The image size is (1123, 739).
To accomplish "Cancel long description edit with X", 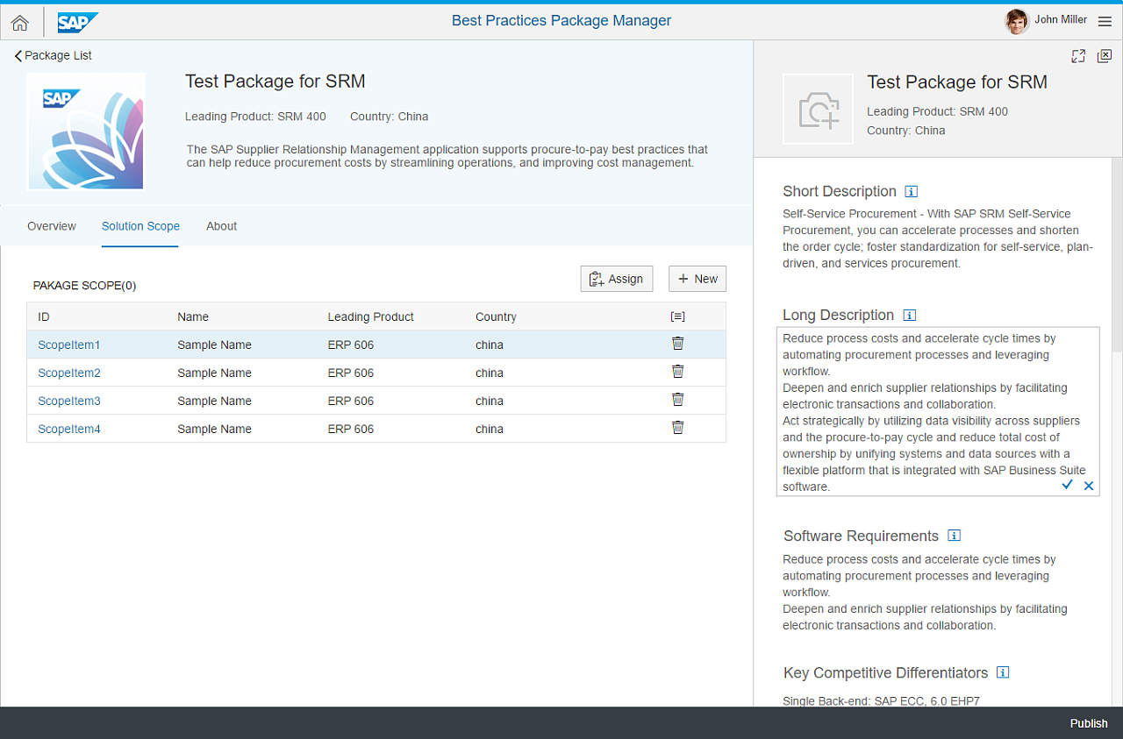I will point(1089,486).
